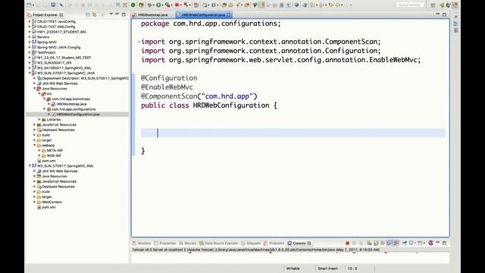The width and height of the screenshot is (485, 273).
Task: Open the Data Source Explorer tab
Action: point(219,243)
